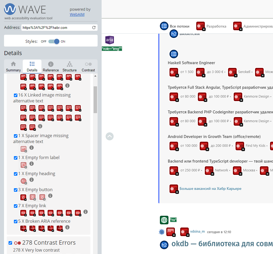Open the info icon for Broken ARIA reference
Screen dimensions: 273x254
[67, 227]
